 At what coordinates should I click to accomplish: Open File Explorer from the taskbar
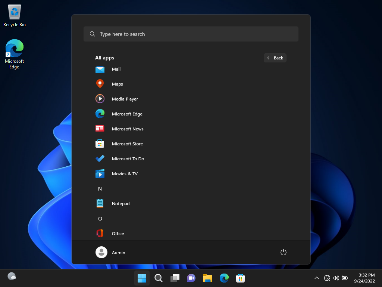[x=207, y=278]
